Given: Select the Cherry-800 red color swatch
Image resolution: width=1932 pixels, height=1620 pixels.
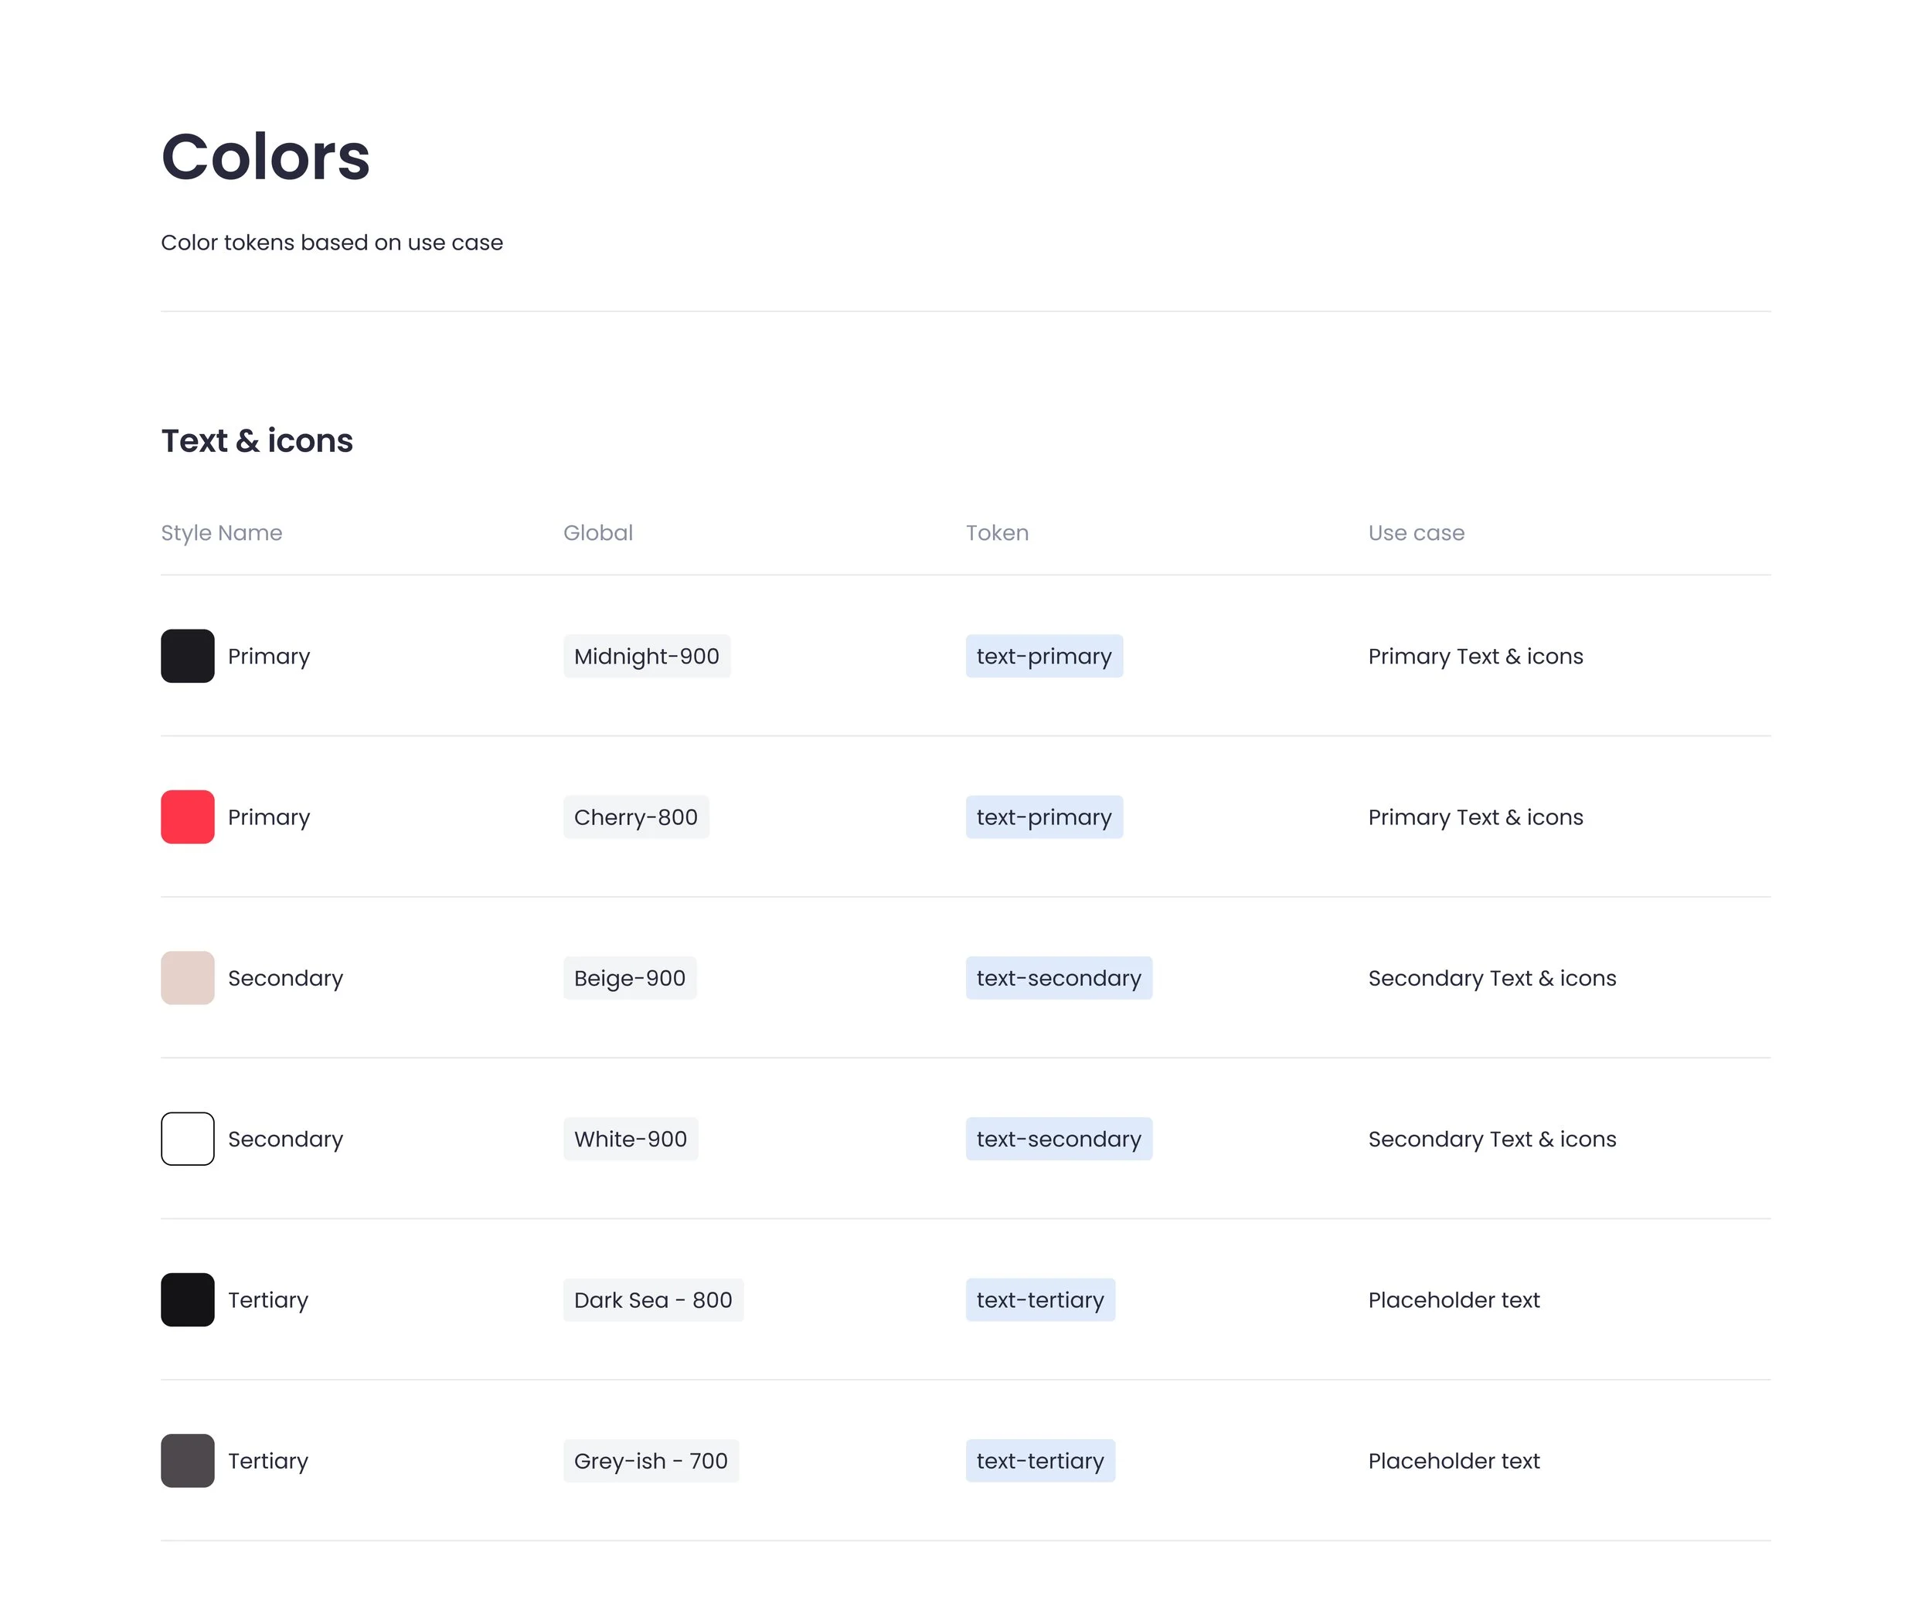Looking at the screenshot, I should pos(188,817).
